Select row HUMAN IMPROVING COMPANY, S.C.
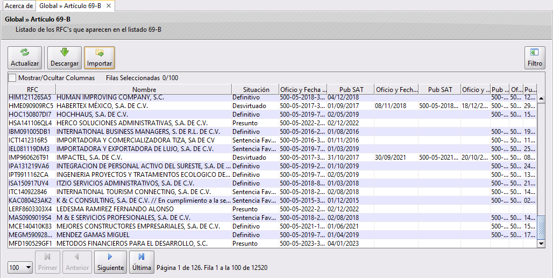 (272, 98)
